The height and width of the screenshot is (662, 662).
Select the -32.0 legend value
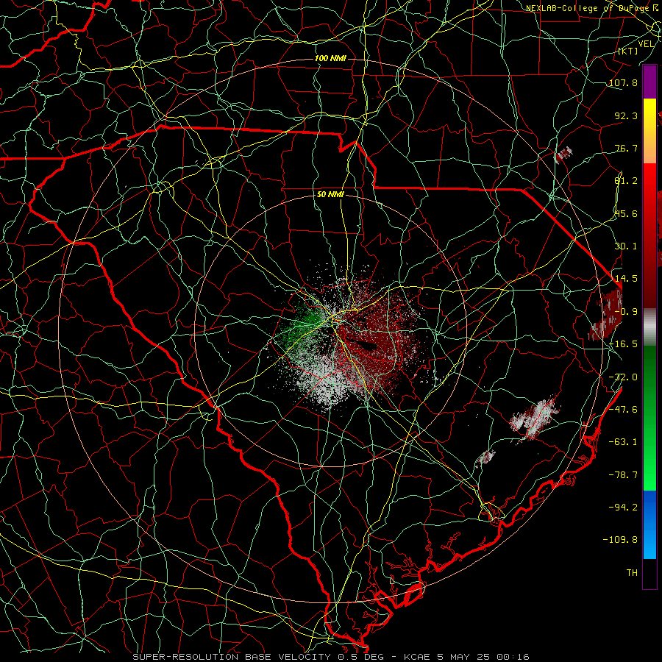tap(623, 377)
